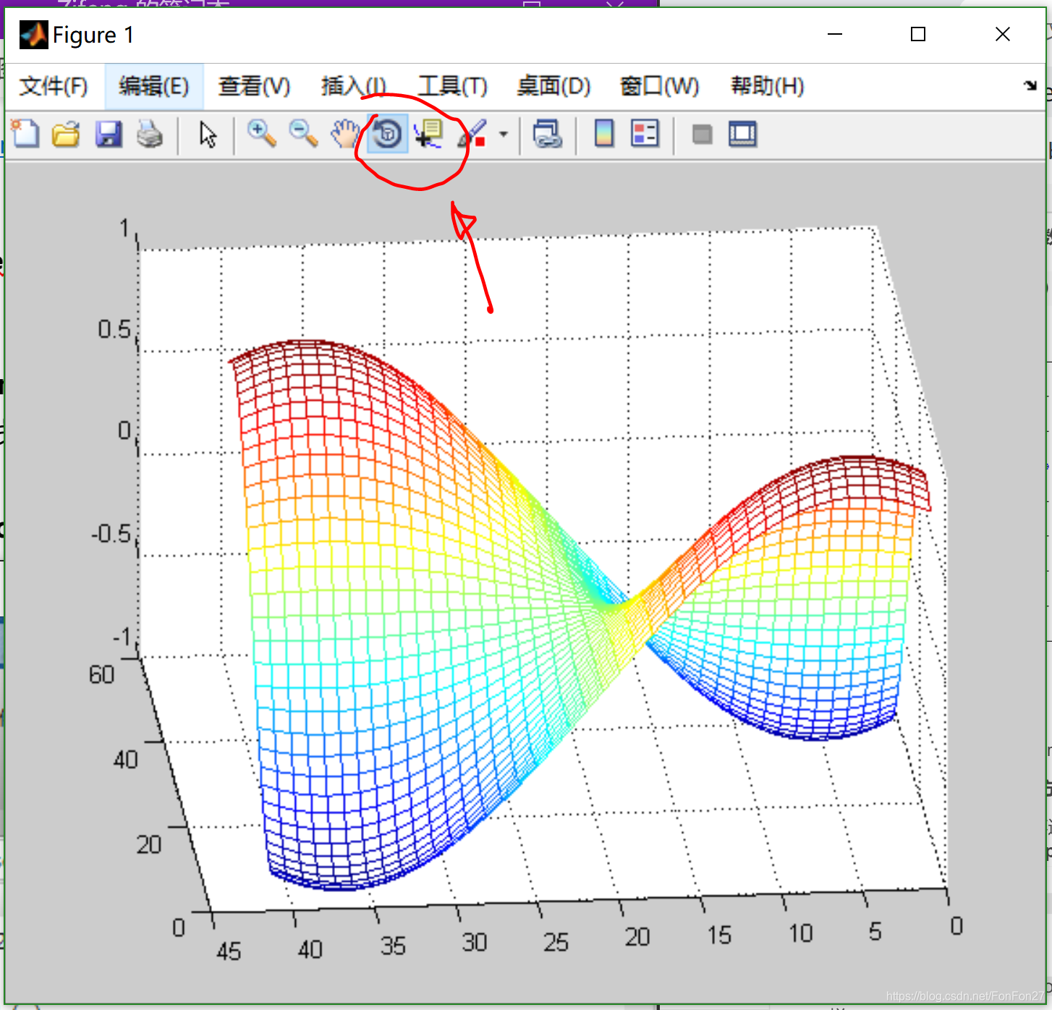Toggle the Edit Plot arrow pointer
This screenshot has width=1052, height=1010.
point(208,135)
